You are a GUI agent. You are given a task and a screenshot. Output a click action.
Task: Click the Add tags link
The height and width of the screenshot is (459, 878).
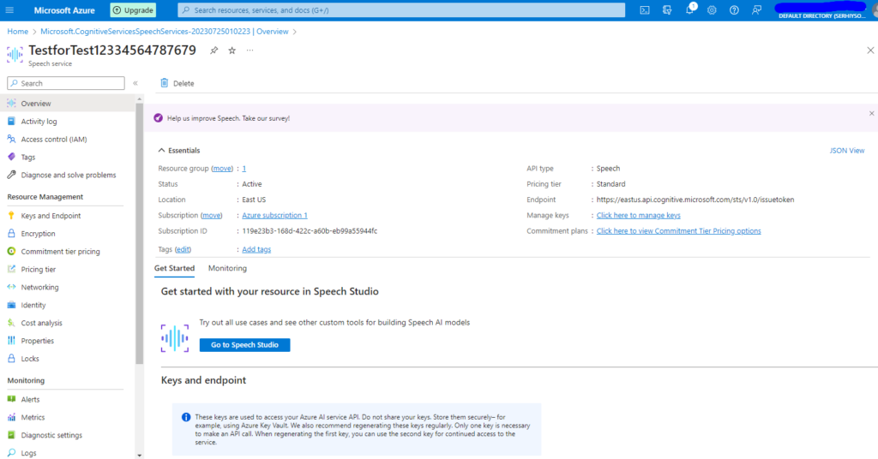(x=256, y=249)
